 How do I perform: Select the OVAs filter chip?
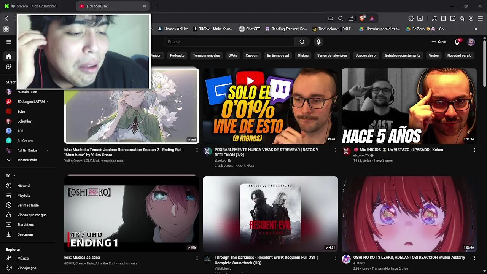[x=232, y=56]
